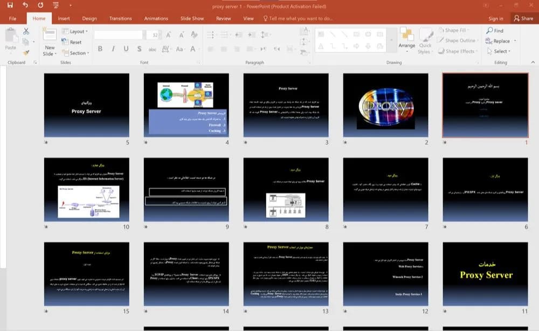Screen dimensions: 539x331
Task: Clear all text formatting
Action: point(194,35)
